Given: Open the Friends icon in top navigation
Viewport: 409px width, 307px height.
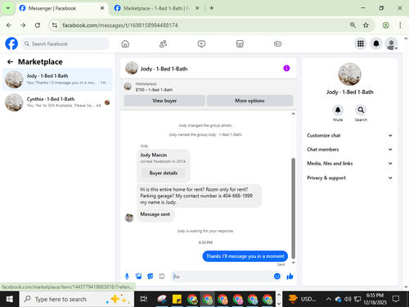Looking at the screenshot, I should click(x=163, y=43).
